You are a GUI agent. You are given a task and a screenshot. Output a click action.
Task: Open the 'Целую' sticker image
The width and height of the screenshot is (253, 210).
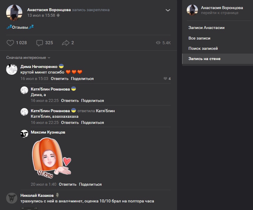point(51,158)
